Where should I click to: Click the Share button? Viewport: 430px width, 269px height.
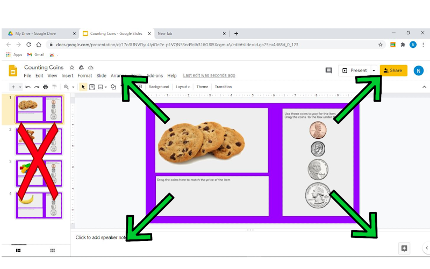393,70
